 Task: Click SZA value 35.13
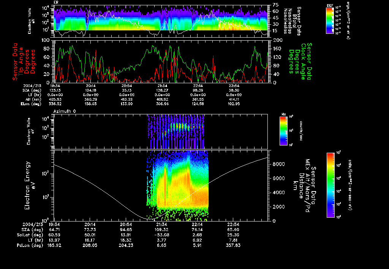pyautogui.click(x=127, y=90)
